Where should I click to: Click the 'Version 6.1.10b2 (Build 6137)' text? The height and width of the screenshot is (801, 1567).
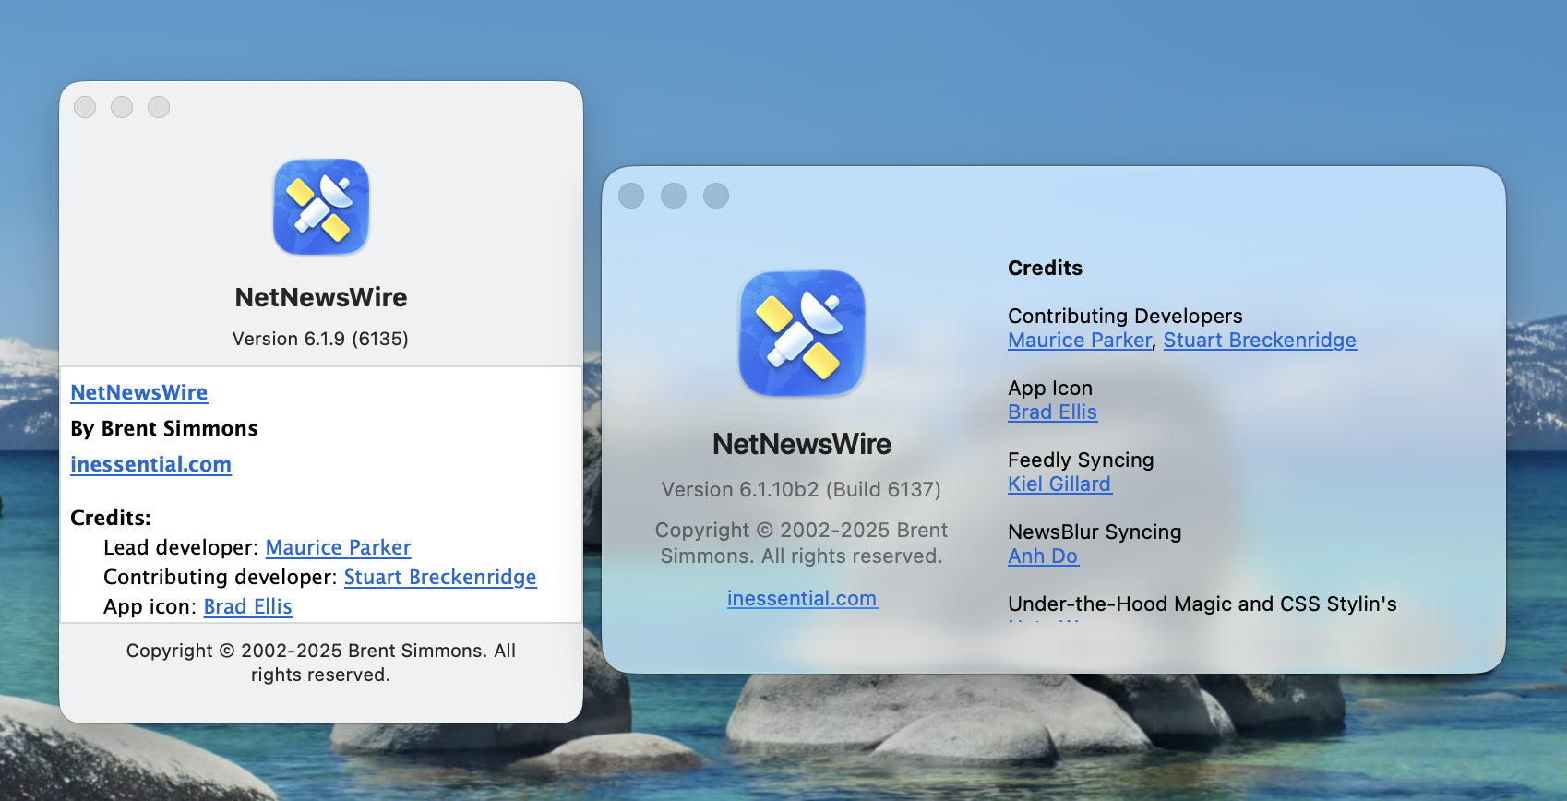(x=801, y=489)
